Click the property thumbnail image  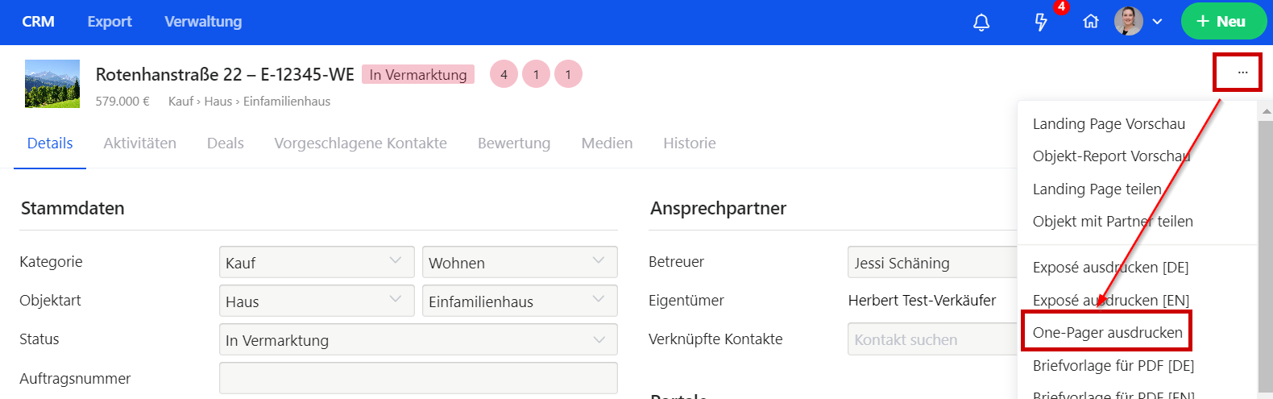(52, 84)
